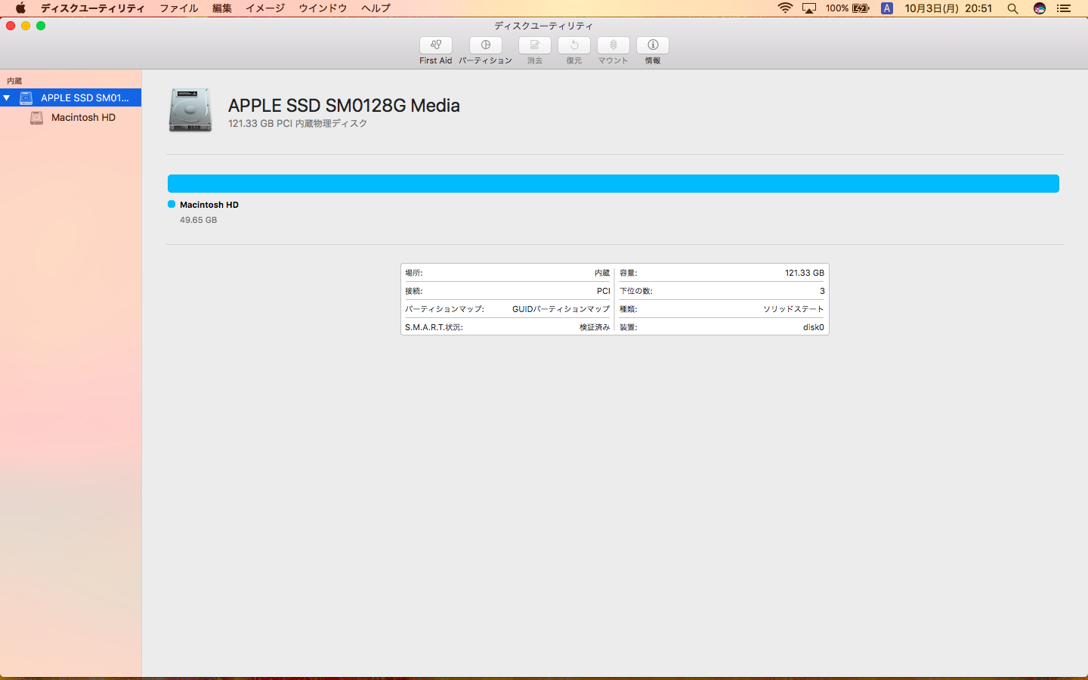Image resolution: width=1088 pixels, height=680 pixels.
Task: Click the 内蔵 sidebar section header
Action: 14,81
